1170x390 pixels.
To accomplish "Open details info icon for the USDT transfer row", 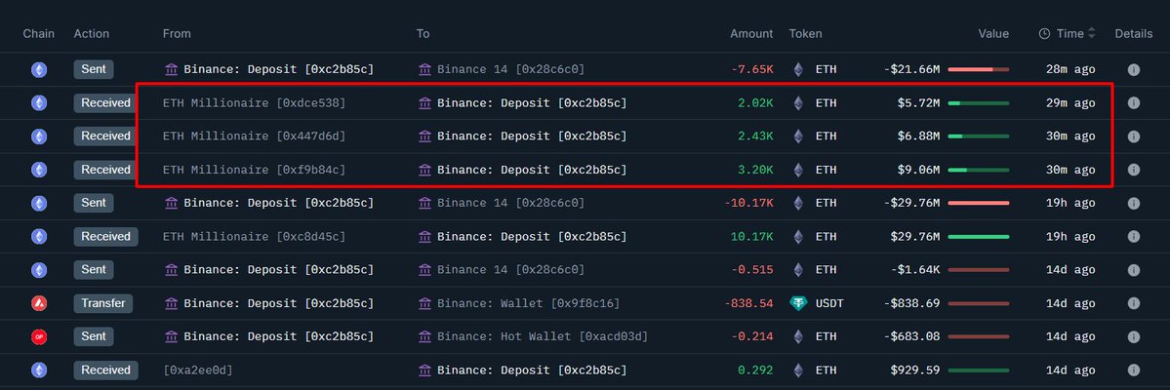I will (x=1134, y=303).
